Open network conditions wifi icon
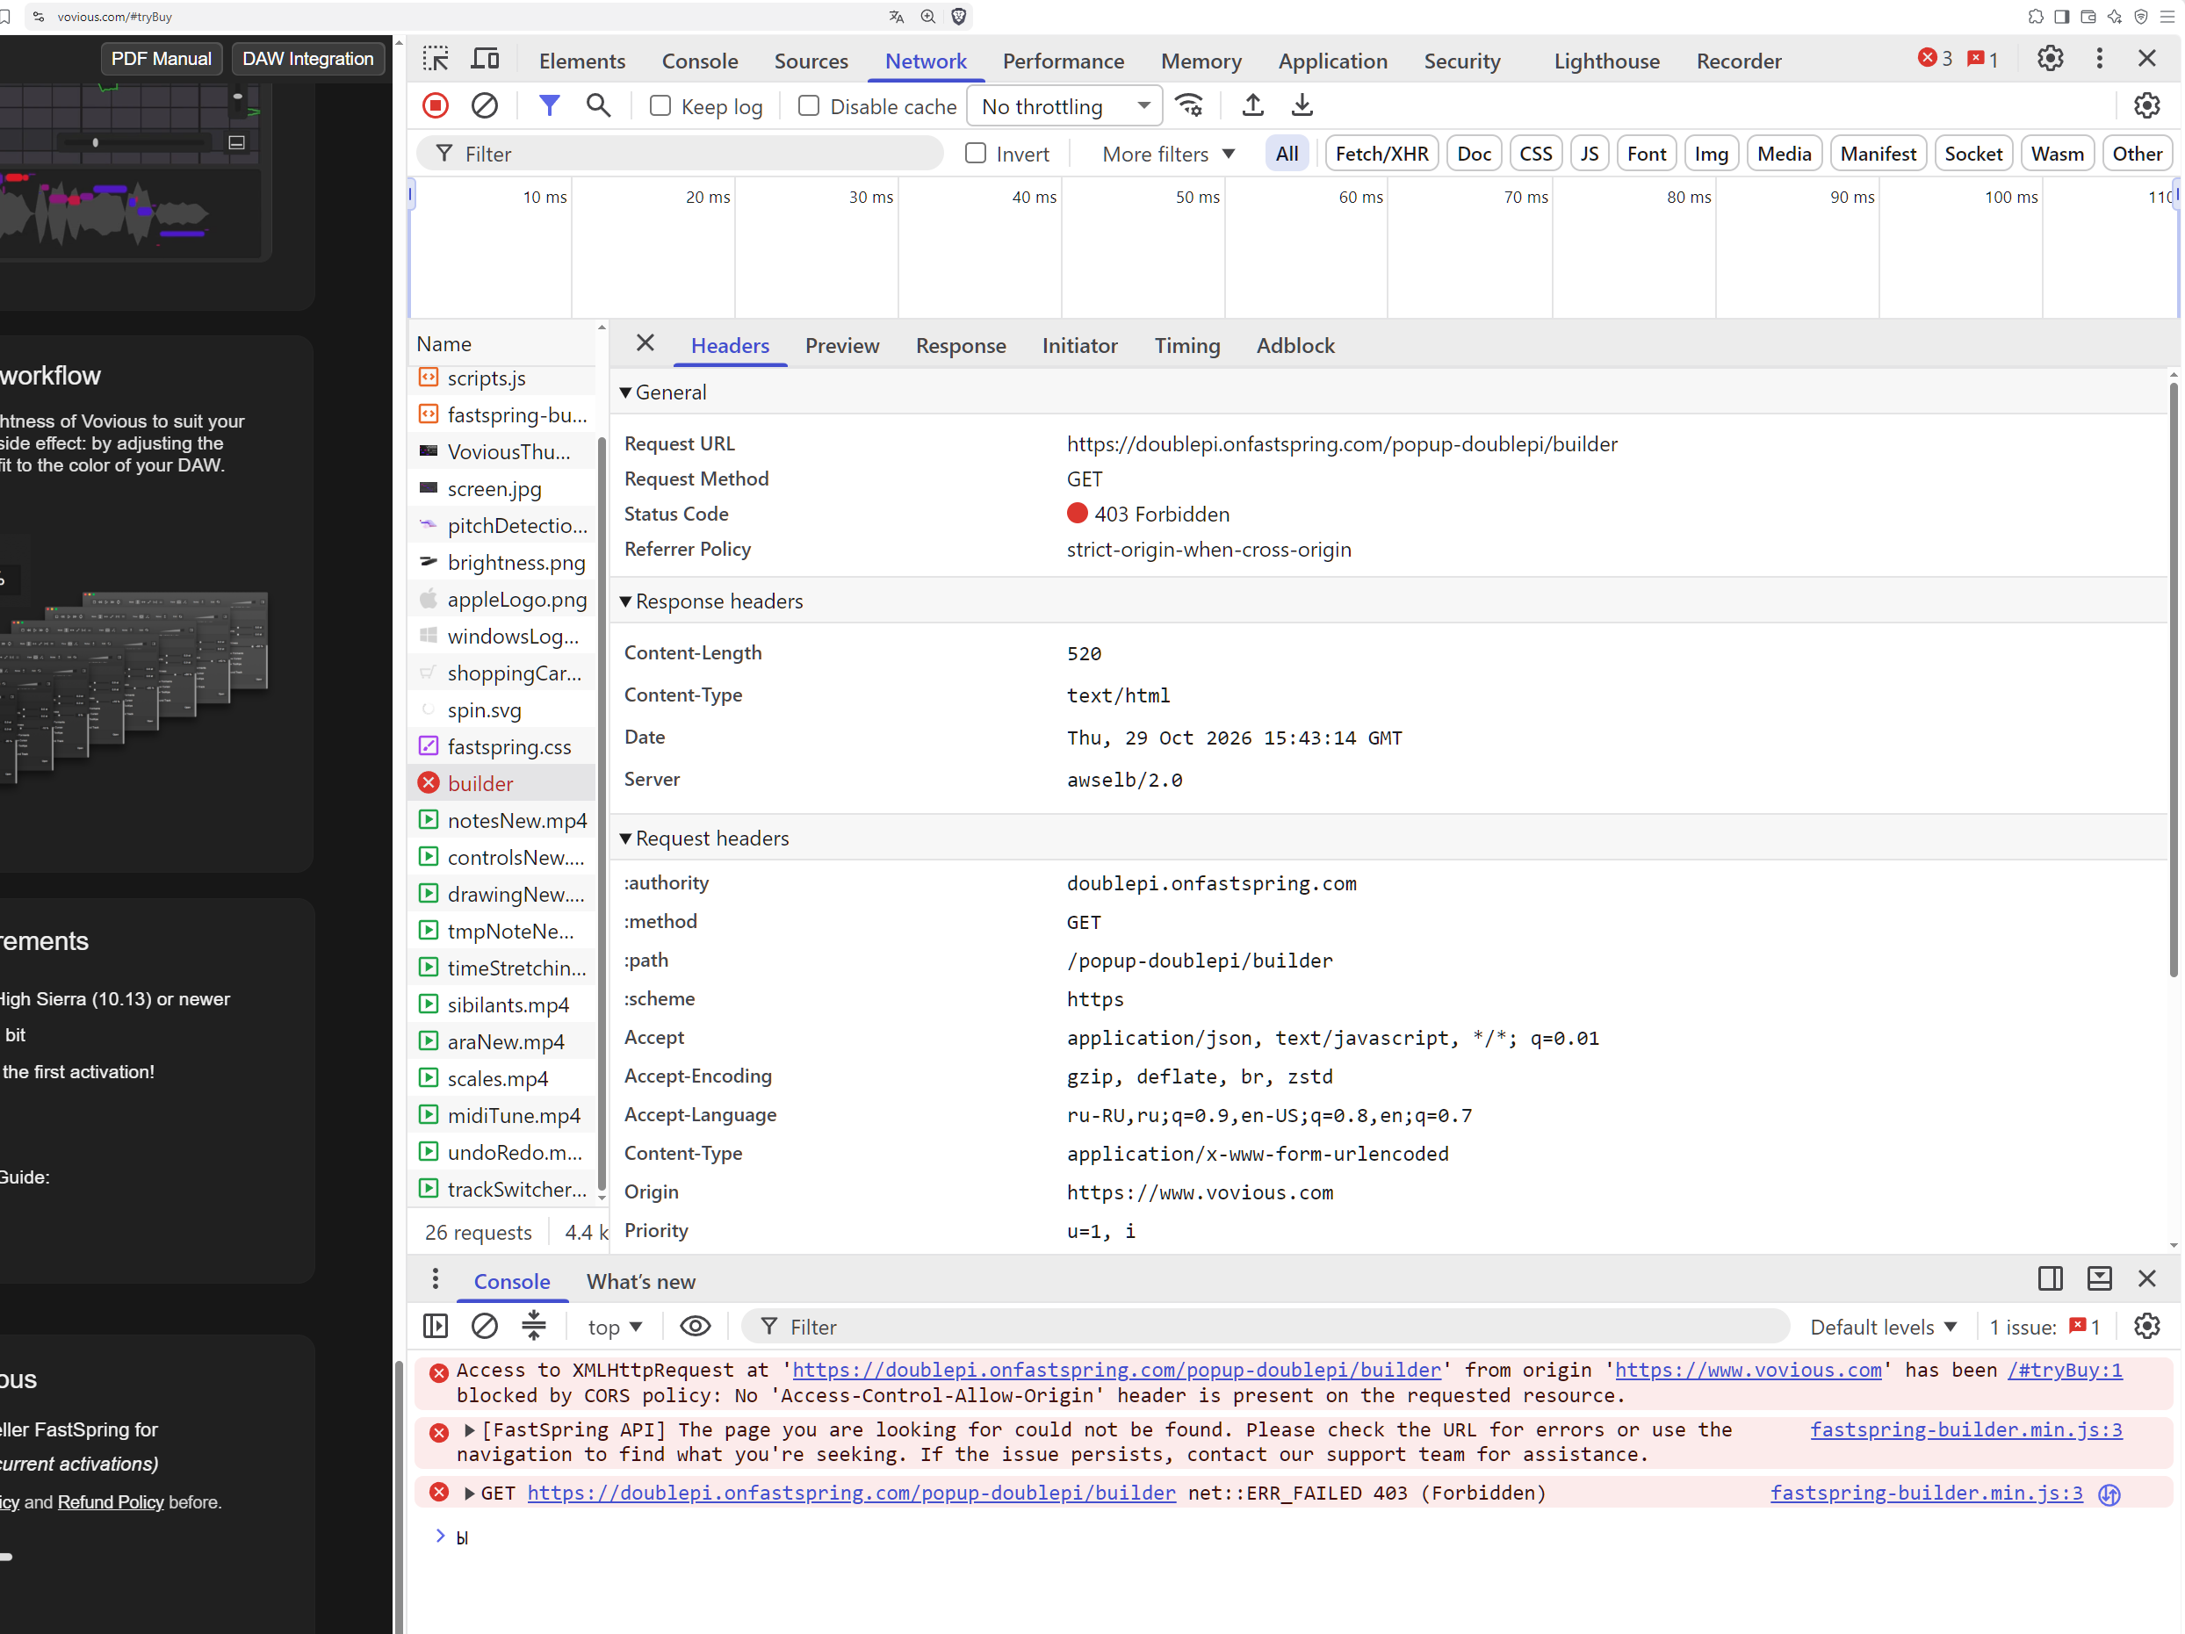This screenshot has width=2185, height=1634. pyautogui.click(x=1189, y=105)
